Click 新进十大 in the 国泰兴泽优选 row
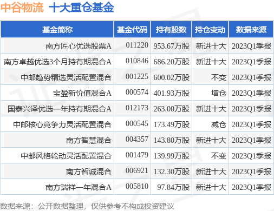Viewport: 274px width, 211px height. point(211,109)
